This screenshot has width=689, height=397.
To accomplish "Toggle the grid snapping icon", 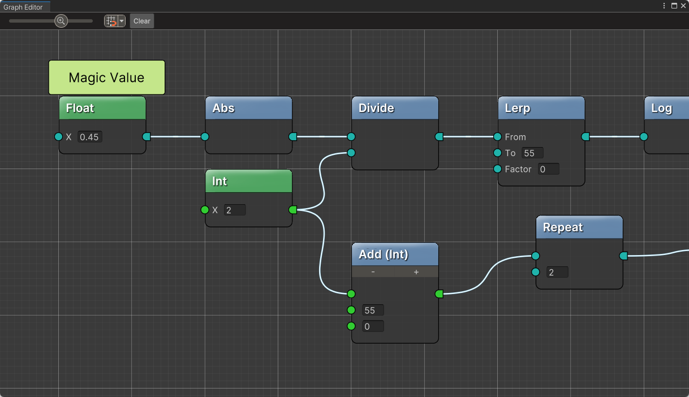I will point(111,21).
